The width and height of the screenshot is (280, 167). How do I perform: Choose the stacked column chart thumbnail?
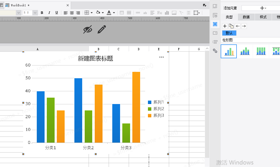(x=245, y=51)
